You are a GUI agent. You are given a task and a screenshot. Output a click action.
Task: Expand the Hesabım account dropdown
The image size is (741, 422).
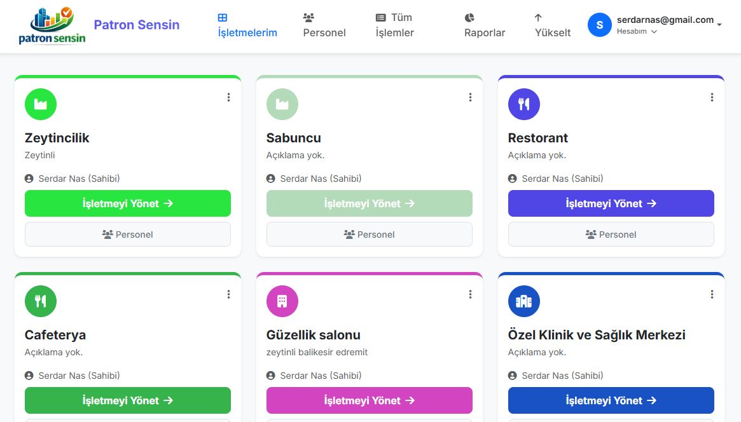tap(637, 31)
